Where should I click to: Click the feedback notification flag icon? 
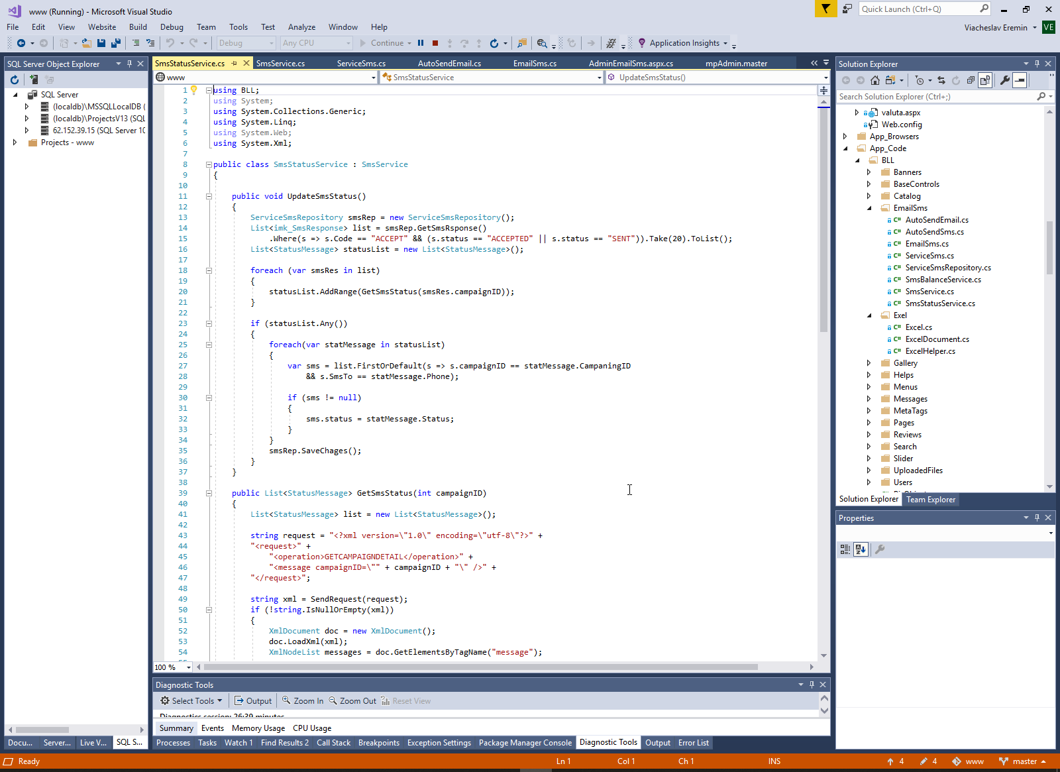click(x=825, y=9)
